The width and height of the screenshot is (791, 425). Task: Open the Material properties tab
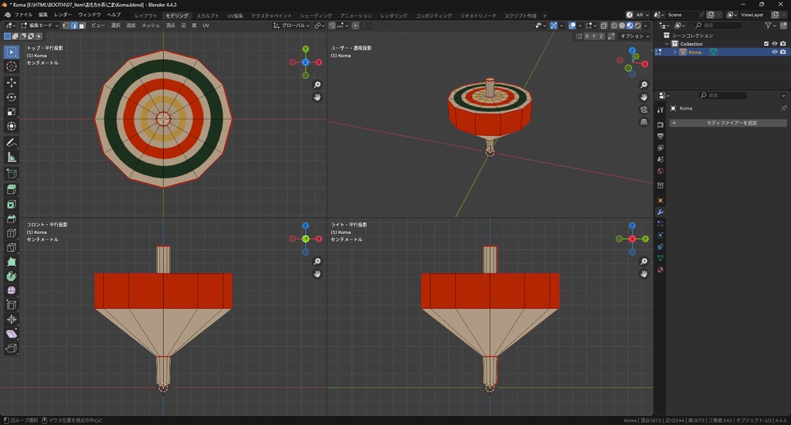[x=660, y=270]
